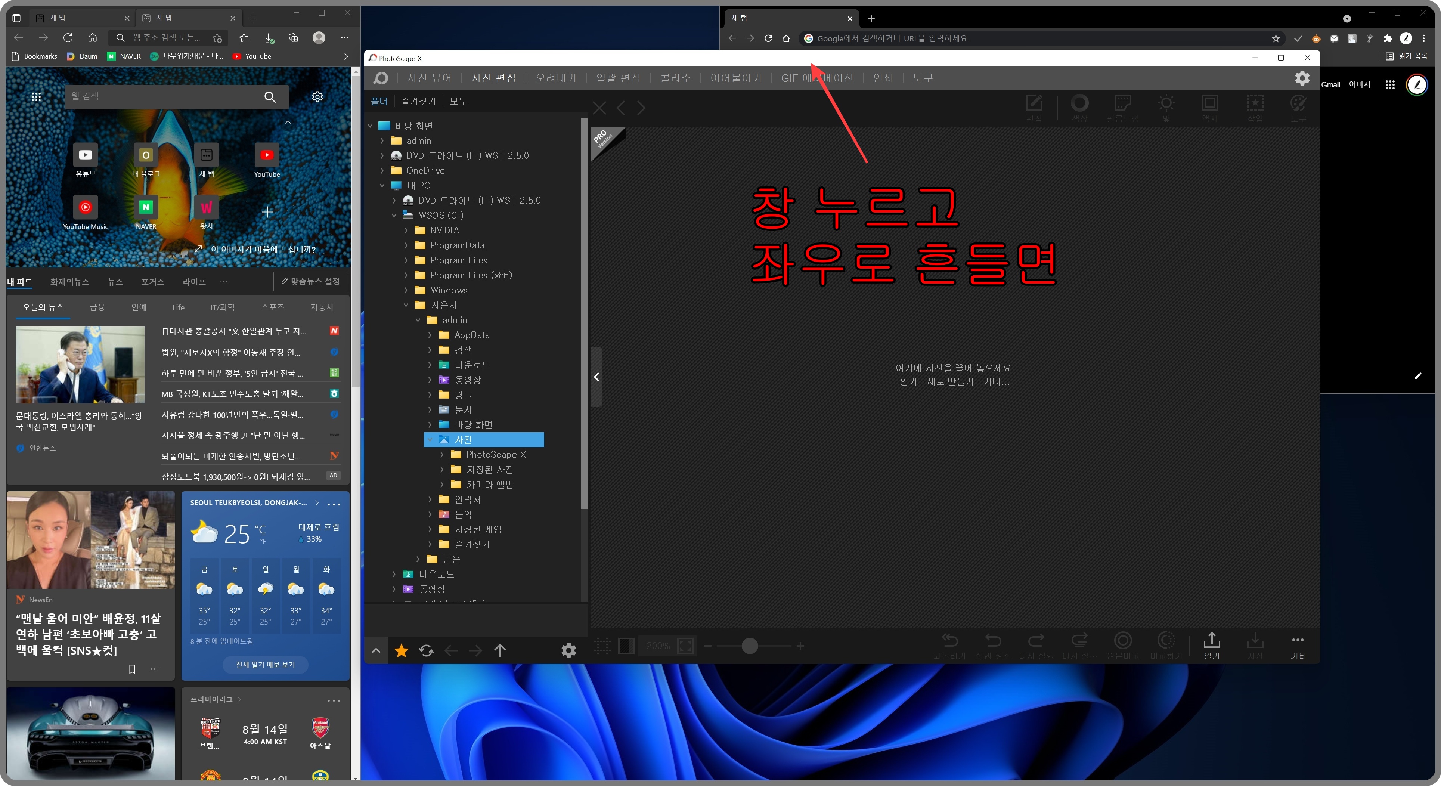Viewport: 1441px width, 786px height.
Task: Click the refresh folder icon in PhotoScape
Action: 426,650
